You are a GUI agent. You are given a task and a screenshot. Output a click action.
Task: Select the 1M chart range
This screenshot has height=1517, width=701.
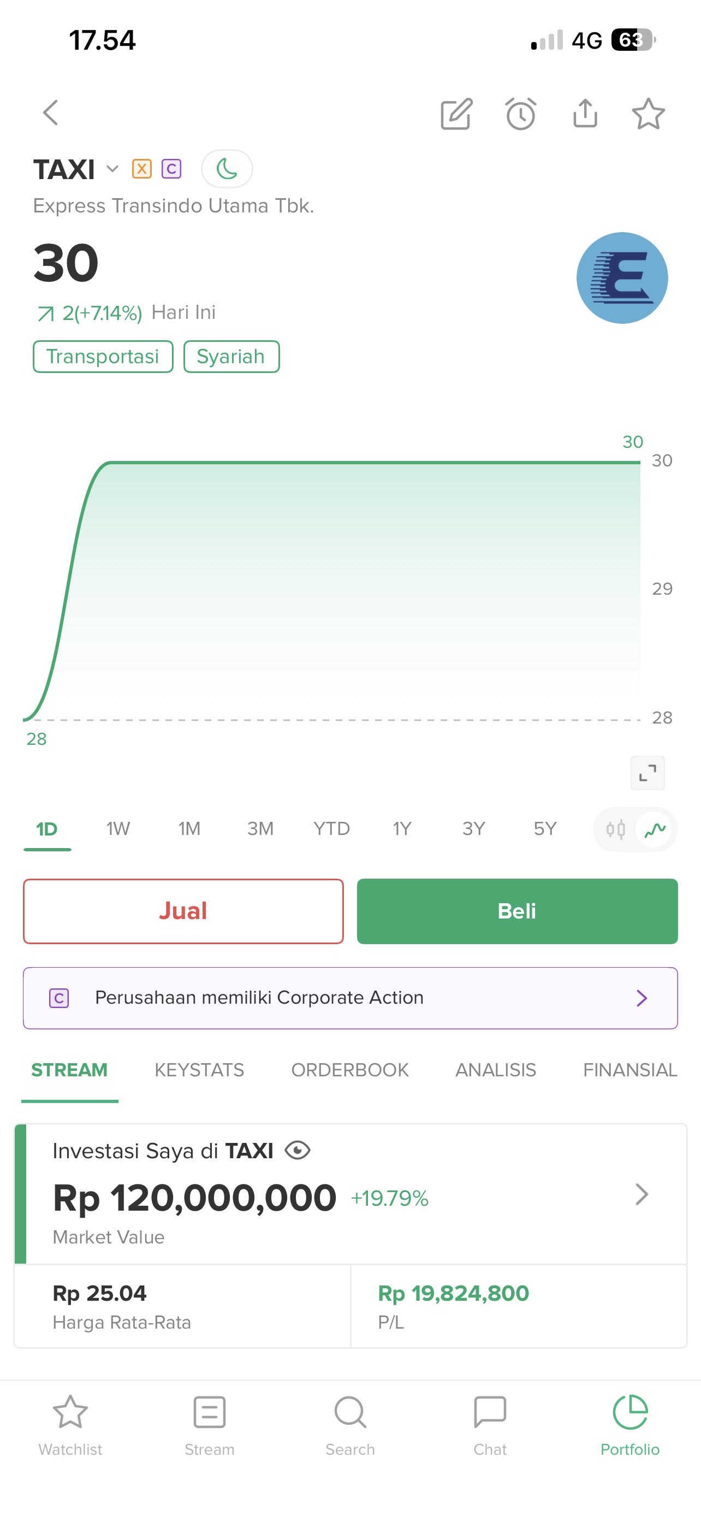[189, 828]
